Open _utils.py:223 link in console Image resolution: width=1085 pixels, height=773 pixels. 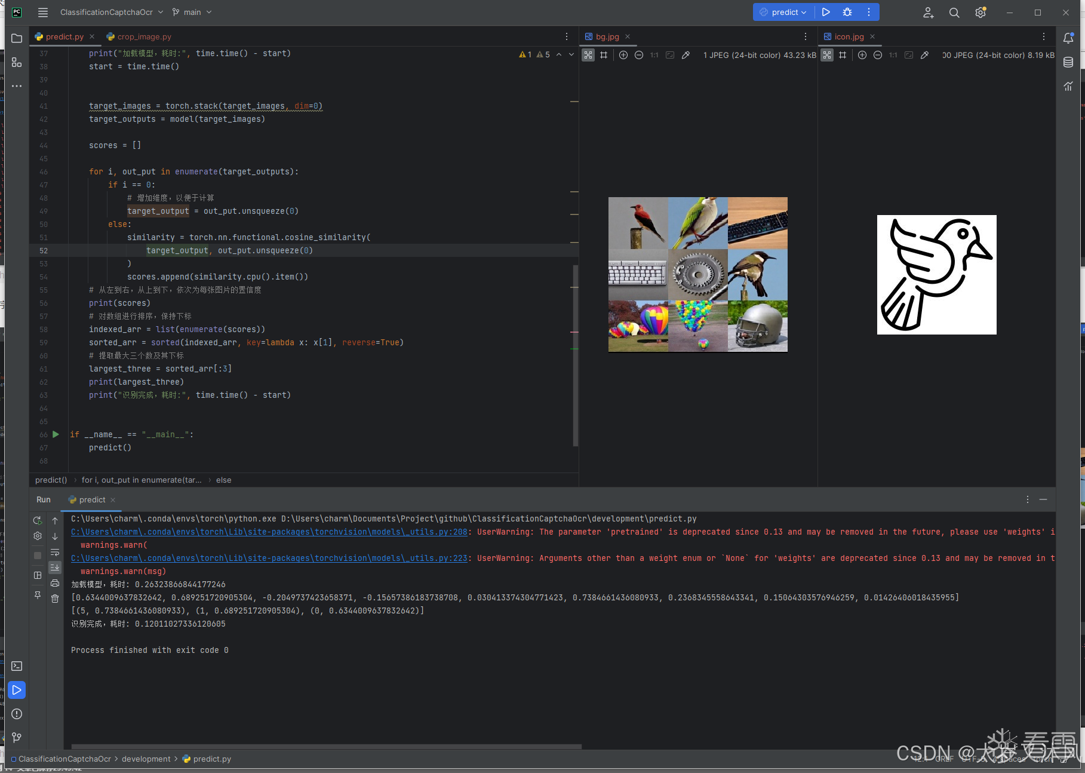[269, 558]
